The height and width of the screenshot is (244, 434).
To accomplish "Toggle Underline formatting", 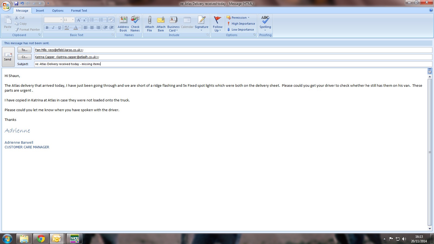I will point(59,27).
